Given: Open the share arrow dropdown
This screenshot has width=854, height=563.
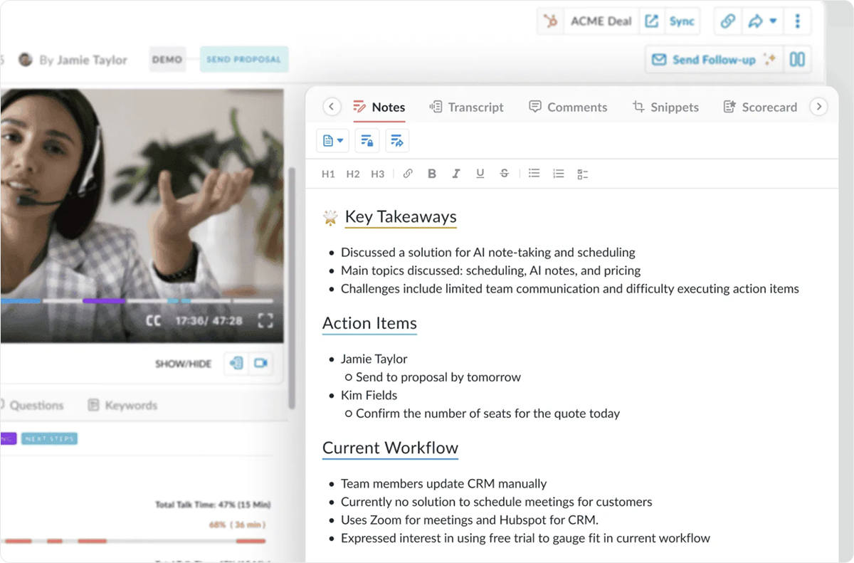Looking at the screenshot, I should coord(761,21).
